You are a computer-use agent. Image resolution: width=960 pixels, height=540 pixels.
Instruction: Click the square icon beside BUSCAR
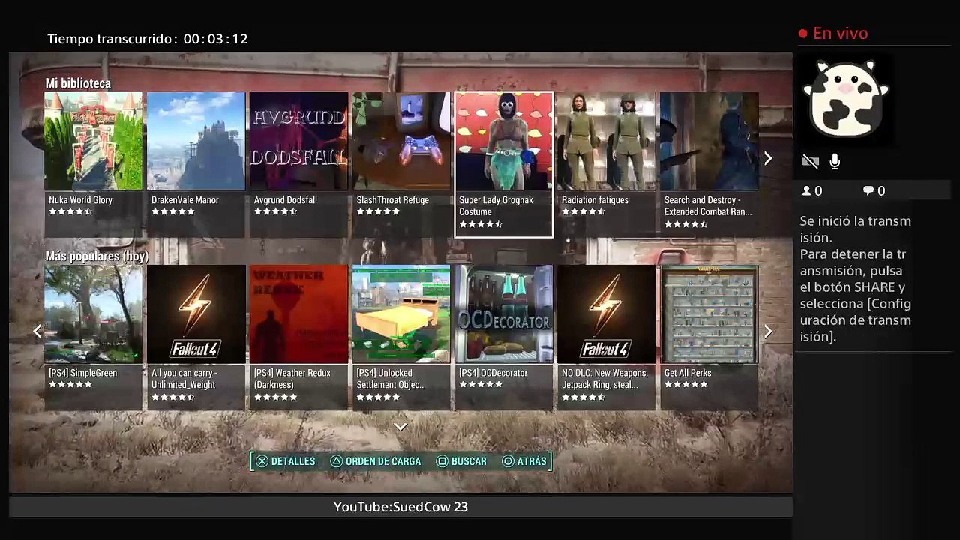pyautogui.click(x=442, y=461)
